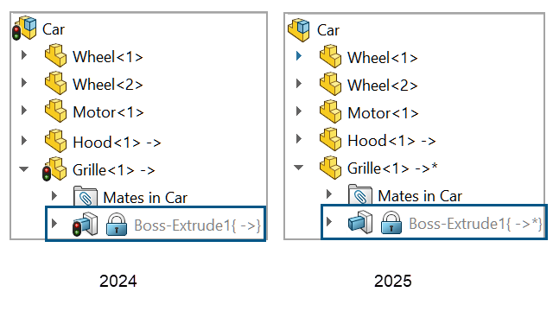This screenshot has width=553, height=311.
Task: Click the Hood<1> part icon in 2025 tree
Action: point(330,139)
